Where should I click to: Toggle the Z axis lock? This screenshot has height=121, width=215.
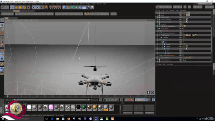pos(42,7)
